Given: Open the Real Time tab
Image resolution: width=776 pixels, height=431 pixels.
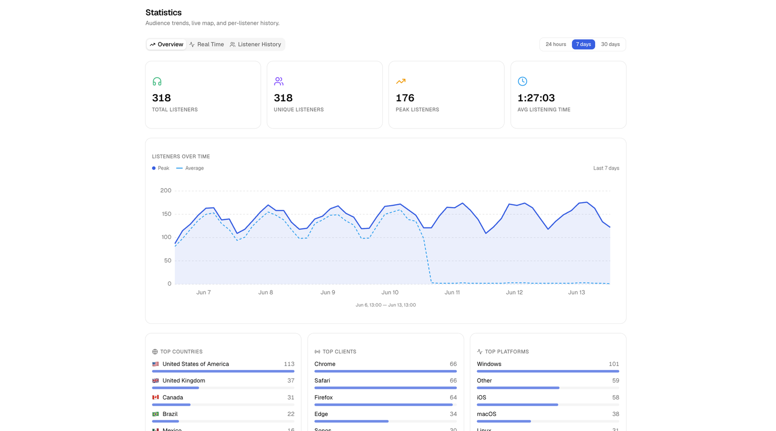Looking at the screenshot, I should tap(207, 45).
